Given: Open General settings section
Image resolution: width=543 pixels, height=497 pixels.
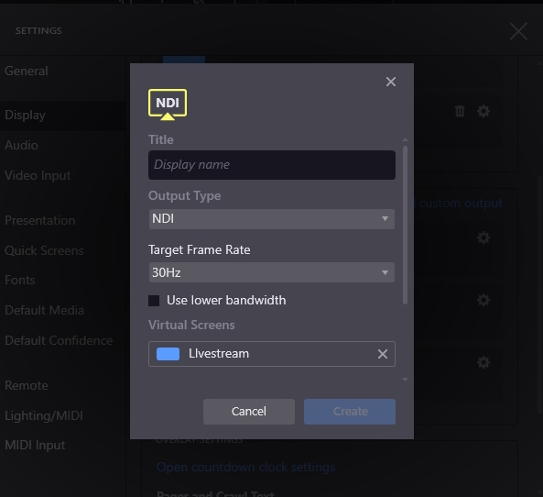Looking at the screenshot, I should (x=27, y=72).
